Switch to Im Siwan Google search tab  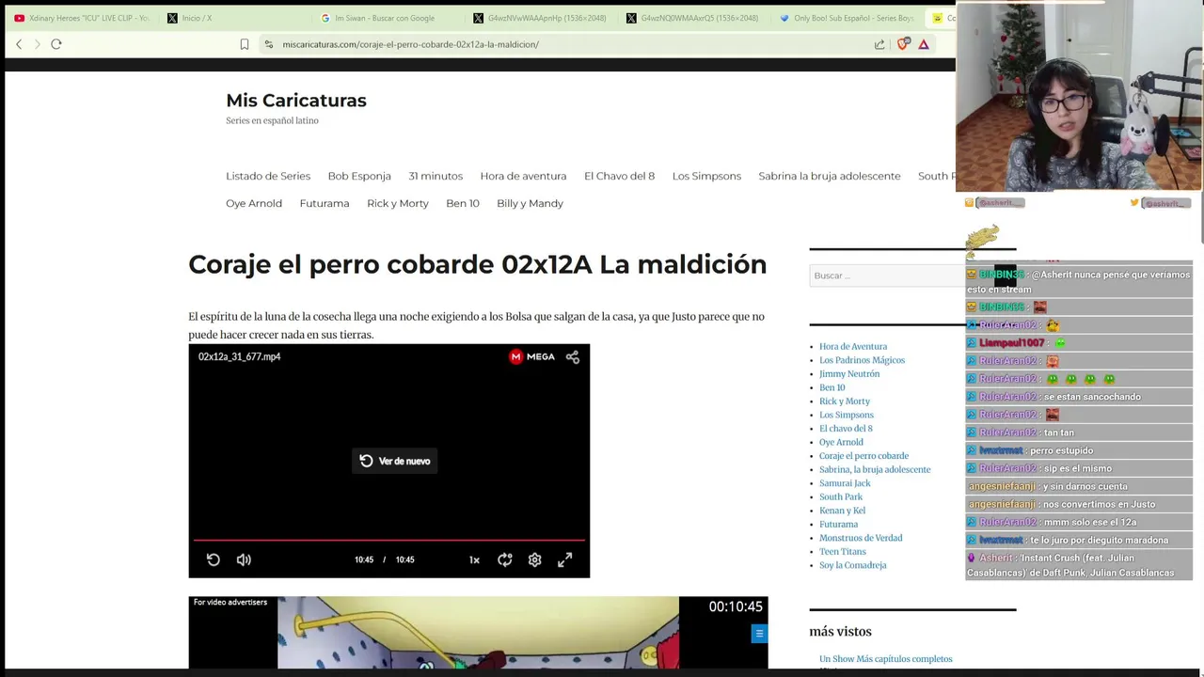click(x=378, y=18)
